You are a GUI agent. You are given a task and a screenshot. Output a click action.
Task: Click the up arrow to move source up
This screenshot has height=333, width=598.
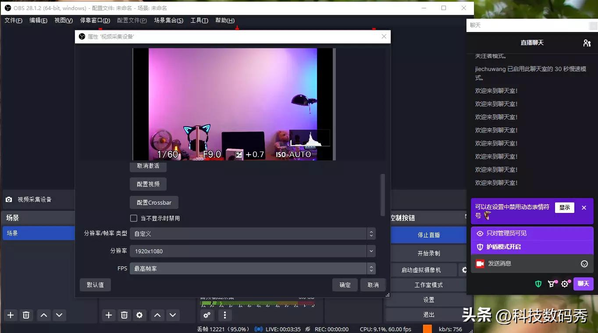pyautogui.click(x=157, y=315)
